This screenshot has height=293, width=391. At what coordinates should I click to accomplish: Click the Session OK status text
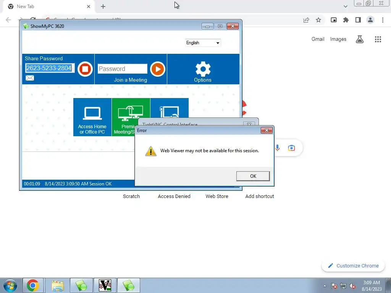(100, 184)
